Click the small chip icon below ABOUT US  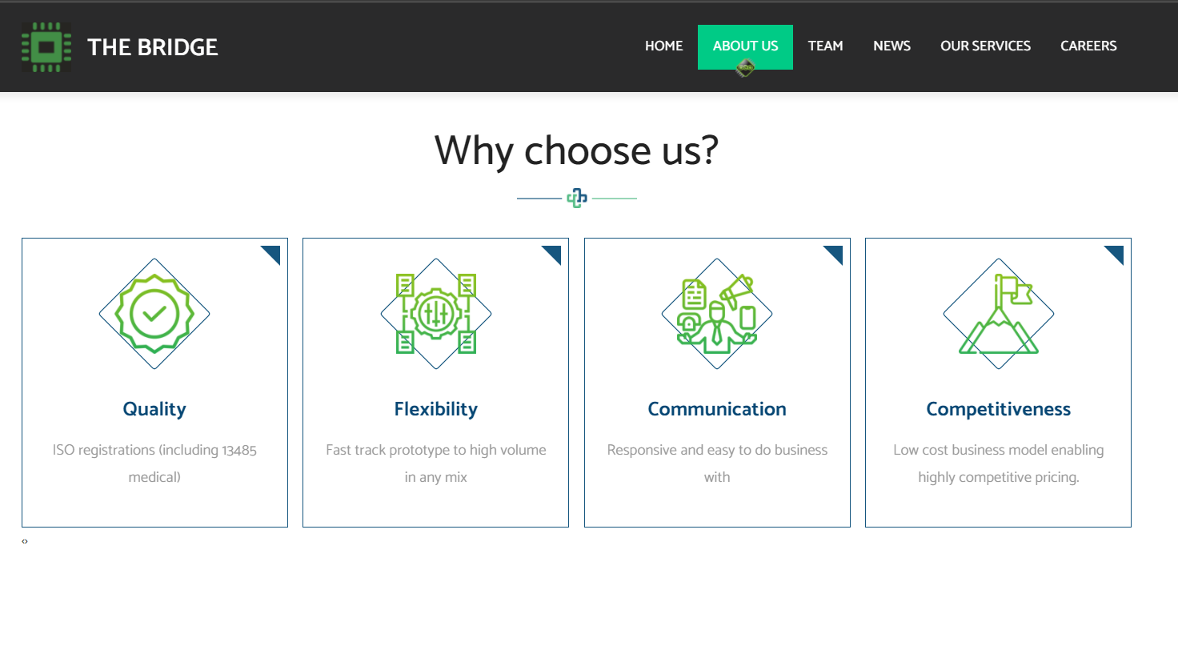pos(745,68)
